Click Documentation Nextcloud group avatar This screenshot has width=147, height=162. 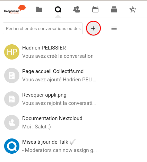coord(12,123)
